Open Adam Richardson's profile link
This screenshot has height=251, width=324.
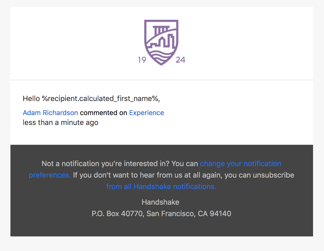[50, 113]
